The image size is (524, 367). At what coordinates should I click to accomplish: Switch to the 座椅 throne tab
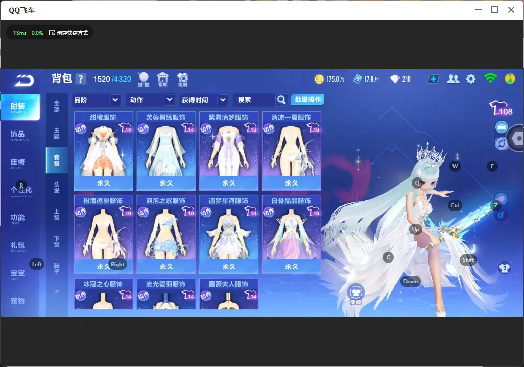(x=20, y=163)
